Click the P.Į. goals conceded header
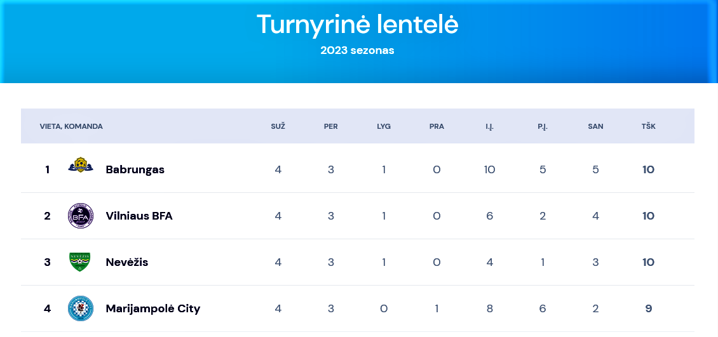Image resolution: width=718 pixels, height=337 pixels. 543,126
